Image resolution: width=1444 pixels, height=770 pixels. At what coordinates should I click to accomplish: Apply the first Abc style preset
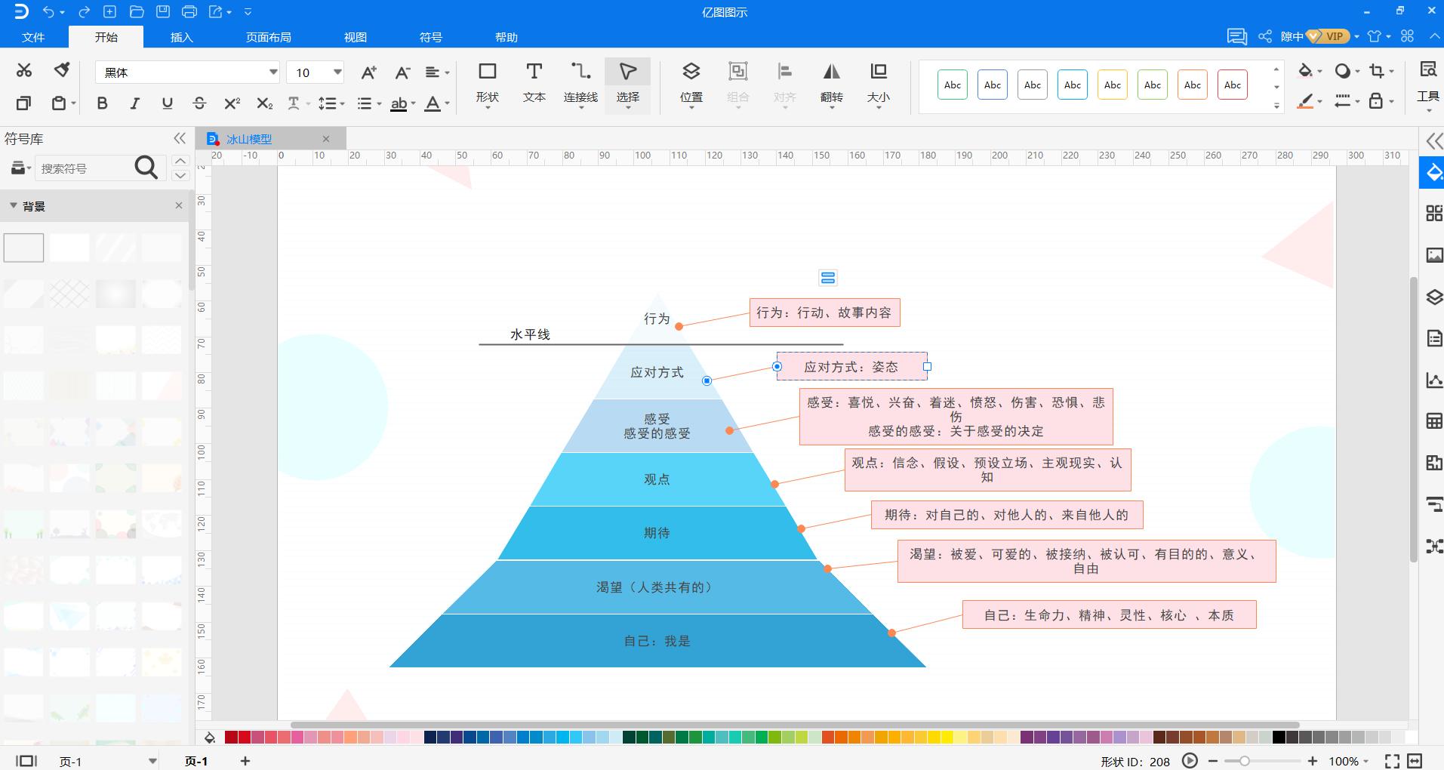953,85
